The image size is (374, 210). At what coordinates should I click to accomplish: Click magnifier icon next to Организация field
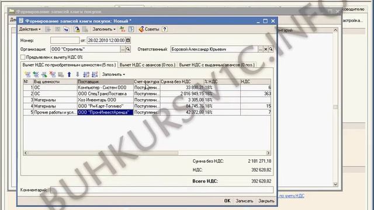coord(128,49)
